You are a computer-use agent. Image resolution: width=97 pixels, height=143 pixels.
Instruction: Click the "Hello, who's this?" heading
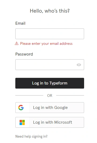[x=50, y=11]
